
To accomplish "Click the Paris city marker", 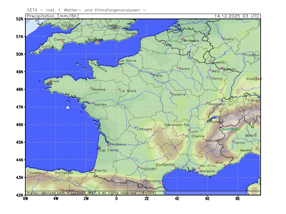I will (x=151, y=74).
